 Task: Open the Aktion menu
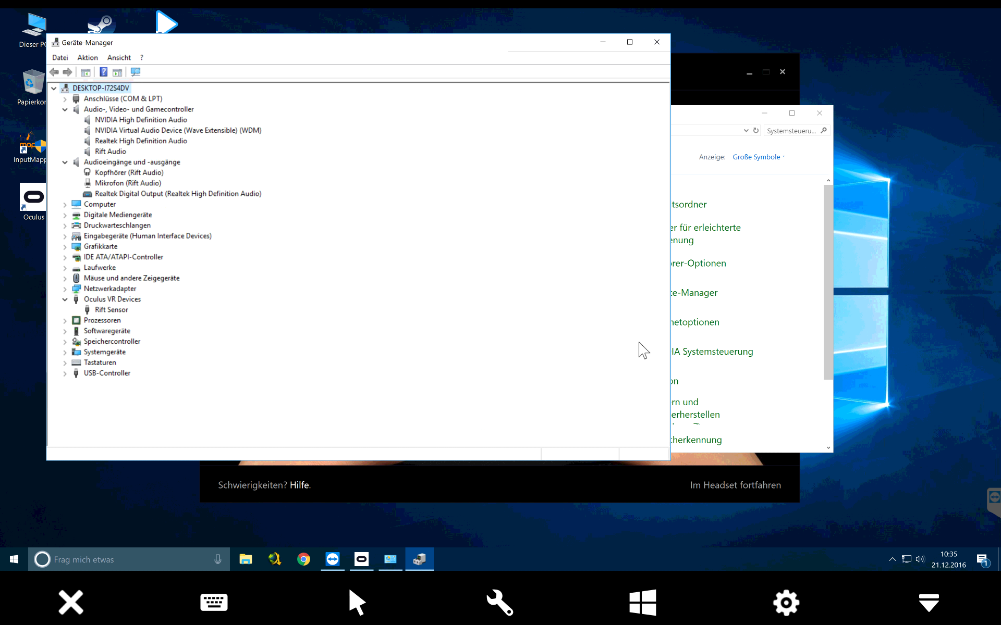point(87,58)
